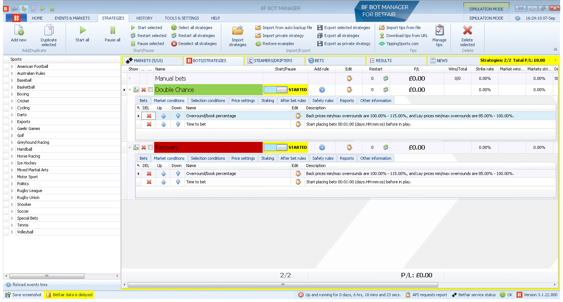Expand the Horse Racing tree node
Viewport: 563px width, 302px height.
(12, 156)
